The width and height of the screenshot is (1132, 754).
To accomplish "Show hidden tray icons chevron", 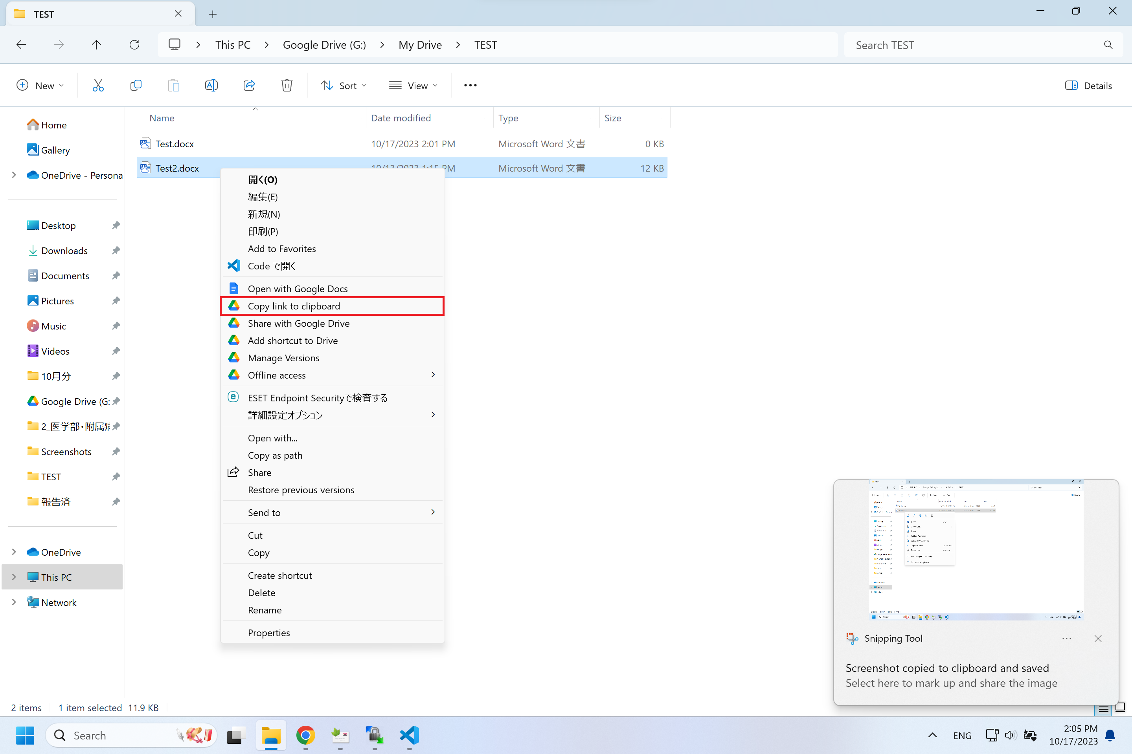I will (x=932, y=735).
